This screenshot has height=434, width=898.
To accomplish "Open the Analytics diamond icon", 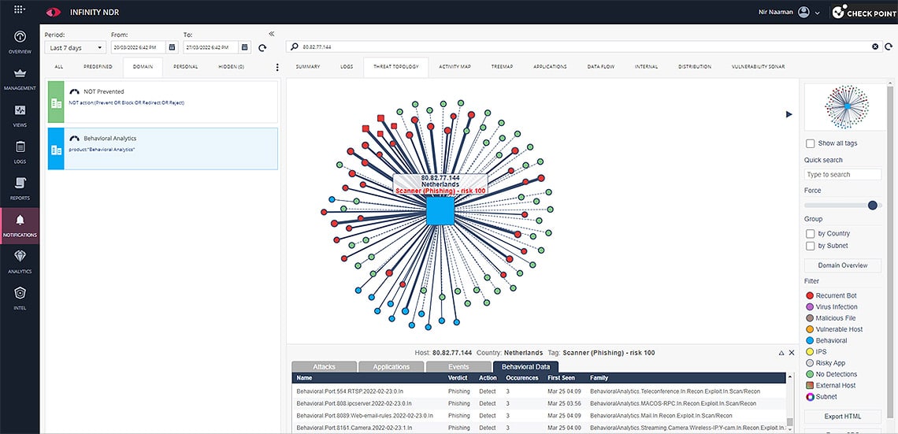I will pos(20,257).
